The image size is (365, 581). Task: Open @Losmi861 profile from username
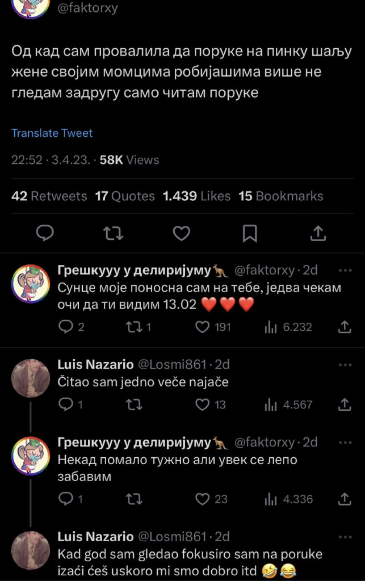172,364
